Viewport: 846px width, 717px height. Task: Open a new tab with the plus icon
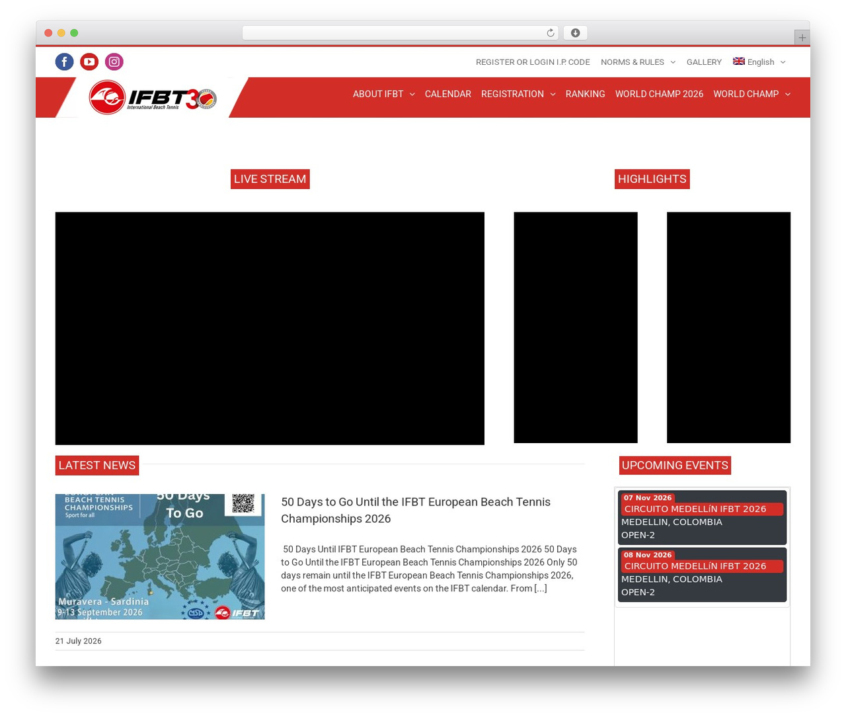(x=802, y=38)
